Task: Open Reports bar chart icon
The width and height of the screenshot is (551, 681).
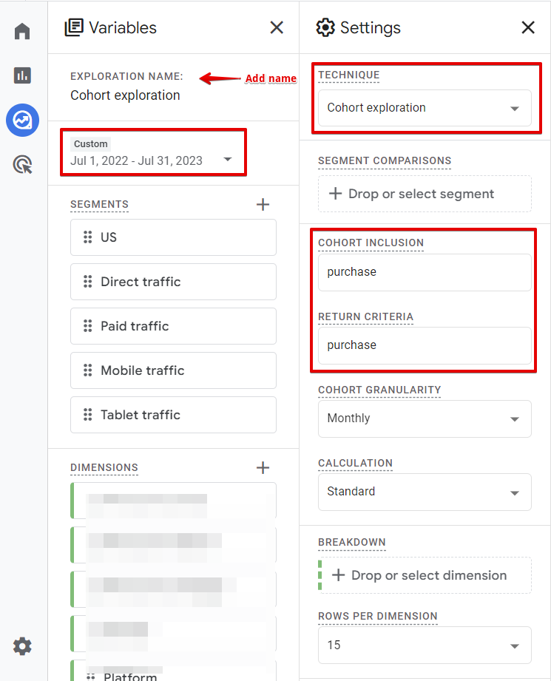Action: point(22,75)
